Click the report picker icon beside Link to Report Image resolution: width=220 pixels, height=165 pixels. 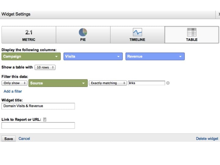45,119
